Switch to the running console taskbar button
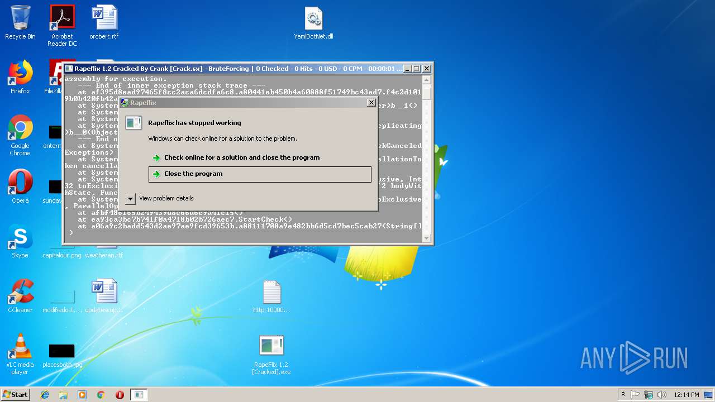 [139, 395]
